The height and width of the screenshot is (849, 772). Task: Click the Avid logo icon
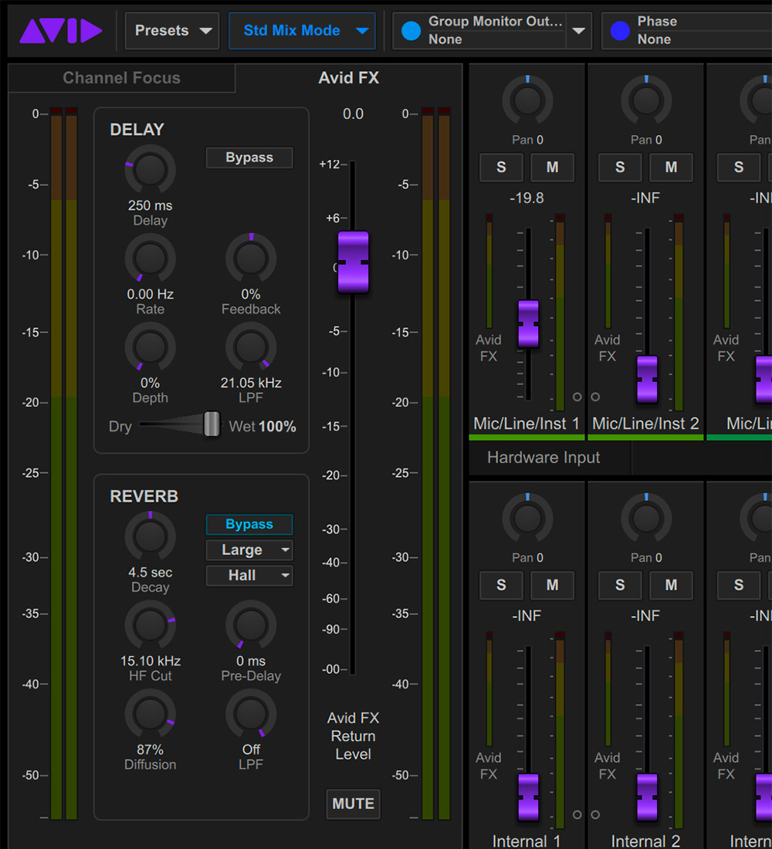click(61, 31)
